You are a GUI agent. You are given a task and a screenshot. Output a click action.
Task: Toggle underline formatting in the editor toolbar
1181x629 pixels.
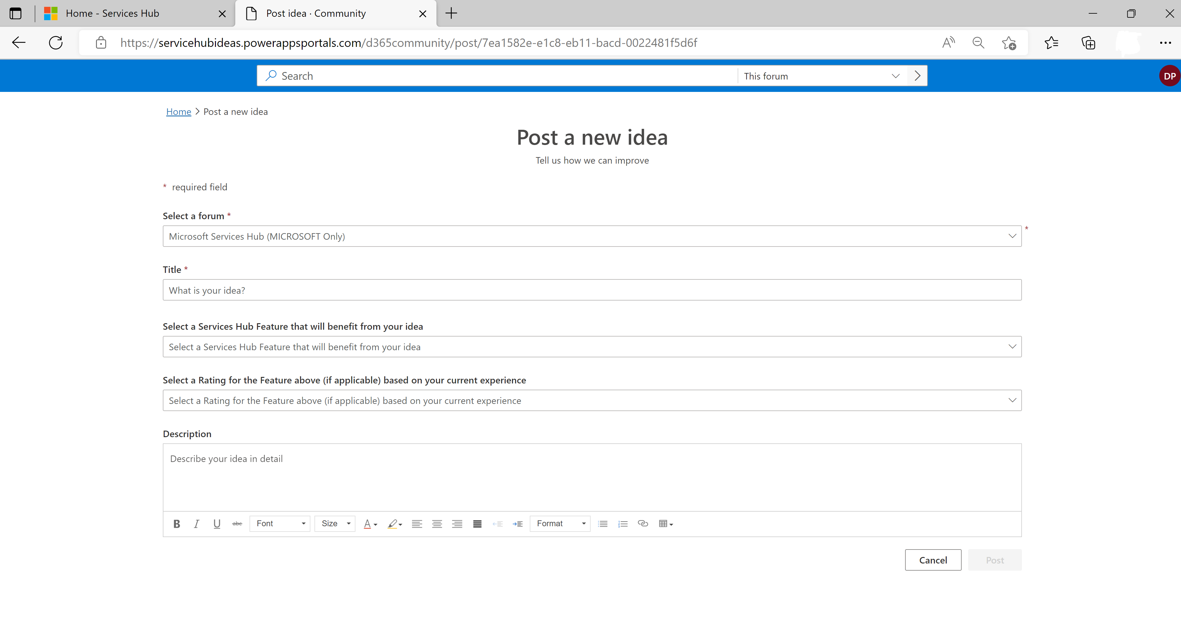(217, 524)
